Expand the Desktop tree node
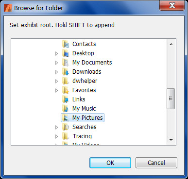The width and height of the screenshot is (188, 179). (x=56, y=53)
